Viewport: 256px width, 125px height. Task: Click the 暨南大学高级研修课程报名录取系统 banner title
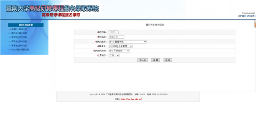click(52, 8)
